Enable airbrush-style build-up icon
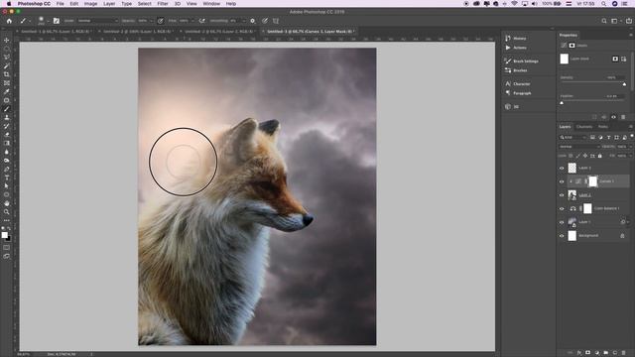Viewport: 635px width, 357px height. pos(201,21)
